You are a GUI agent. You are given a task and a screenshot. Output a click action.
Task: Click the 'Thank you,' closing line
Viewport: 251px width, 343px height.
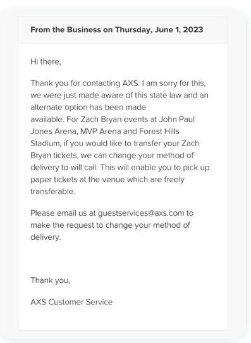(x=51, y=280)
